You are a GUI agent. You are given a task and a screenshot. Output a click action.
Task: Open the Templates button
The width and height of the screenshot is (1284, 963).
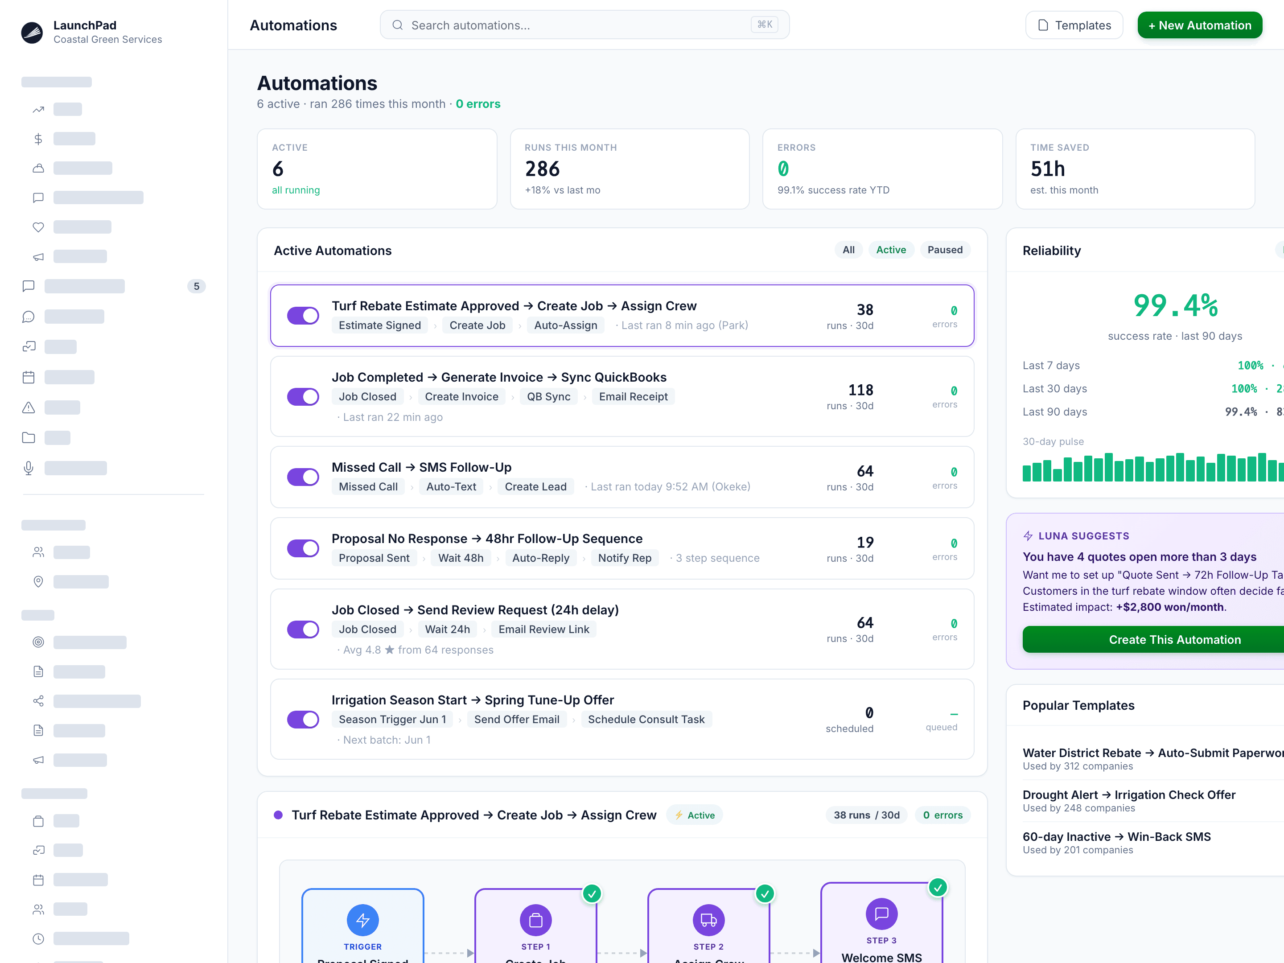pos(1074,25)
